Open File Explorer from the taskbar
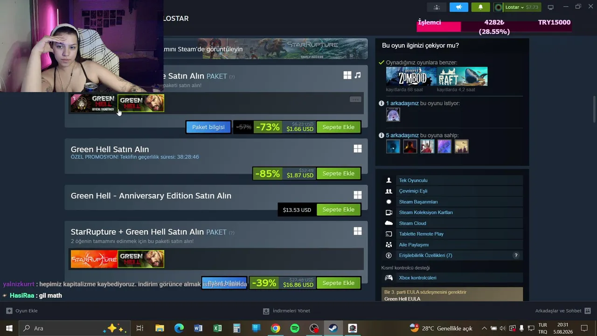The image size is (597, 336). point(160,328)
